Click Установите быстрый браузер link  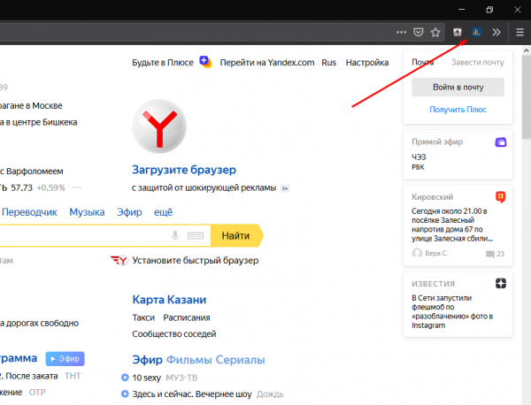click(x=196, y=260)
